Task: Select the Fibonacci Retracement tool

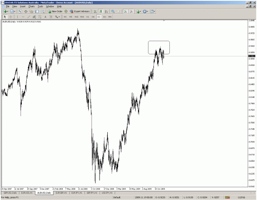Action: (x=39, y=17)
